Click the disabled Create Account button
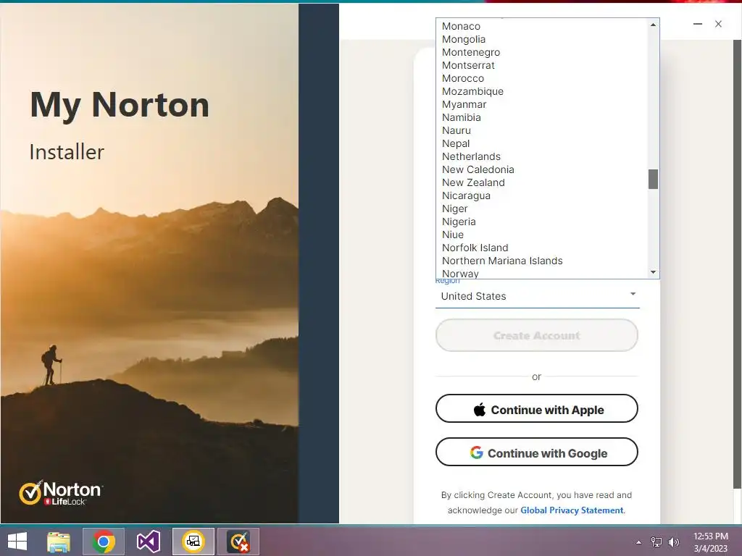Screen dimensions: 742x556 coord(537,335)
